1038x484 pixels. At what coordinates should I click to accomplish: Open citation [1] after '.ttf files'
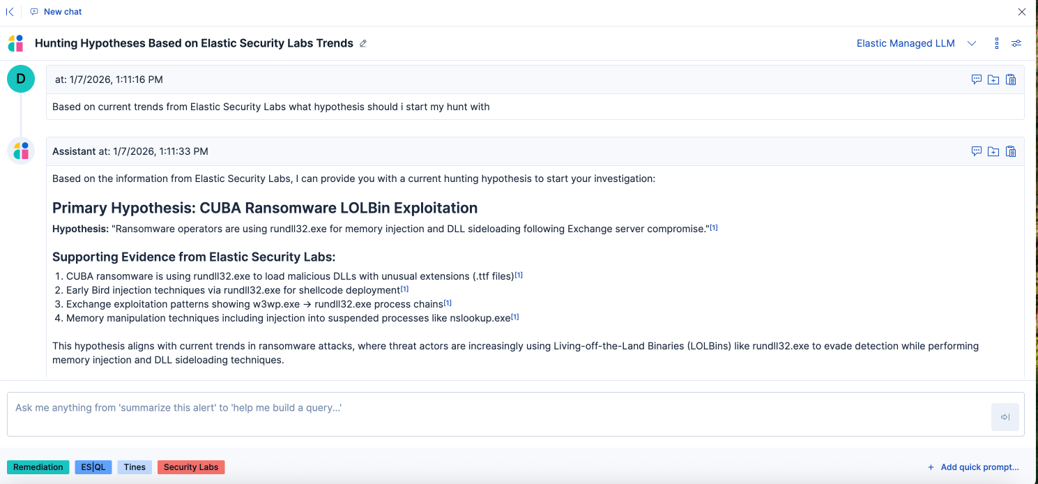(519, 275)
